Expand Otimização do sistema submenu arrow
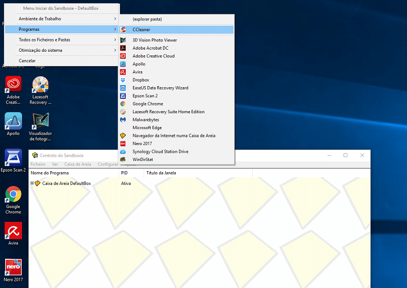407x288 pixels. [x=115, y=50]
